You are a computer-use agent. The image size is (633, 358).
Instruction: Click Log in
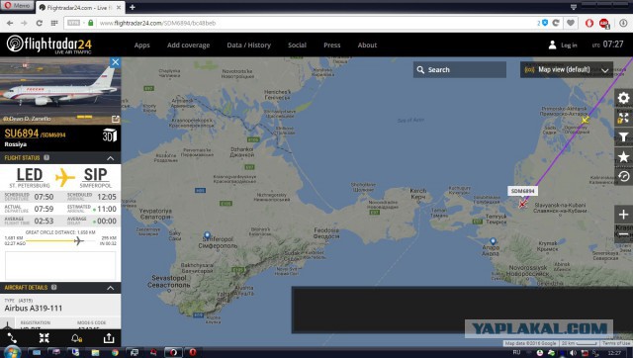[x=563, y=45]
